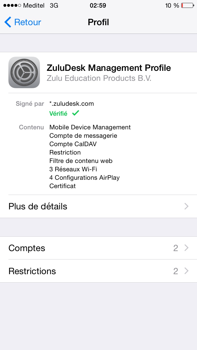Select the Mobile Device Management content entry
The width and height of the screenshot is (197, 350).
pyautogui.click(x=90, y=127)
